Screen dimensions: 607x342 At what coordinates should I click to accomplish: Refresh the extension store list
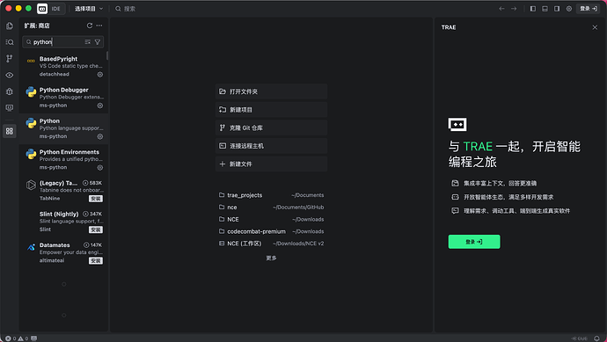(90, 25)
